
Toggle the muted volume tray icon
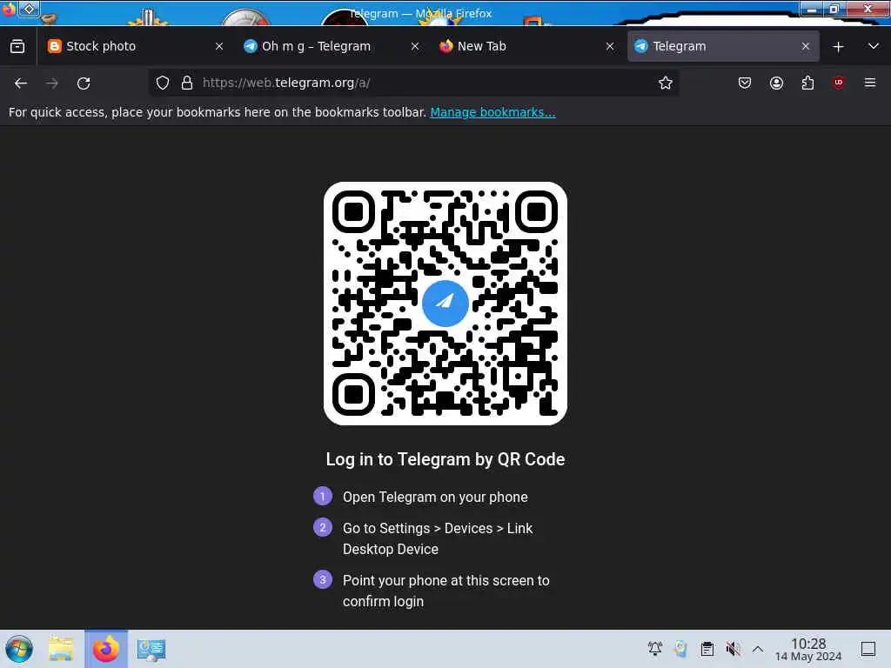[733, 649]
